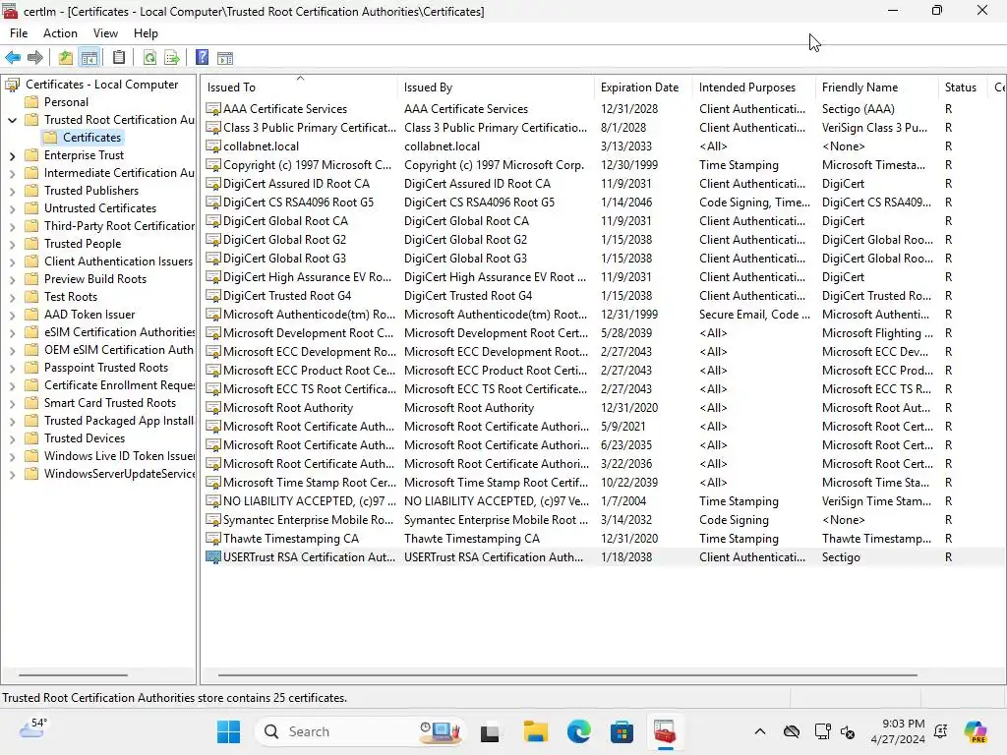Open Help via blue question icon
The width and height of the screenshot is (1007, 755).
(x=202, y=58)
